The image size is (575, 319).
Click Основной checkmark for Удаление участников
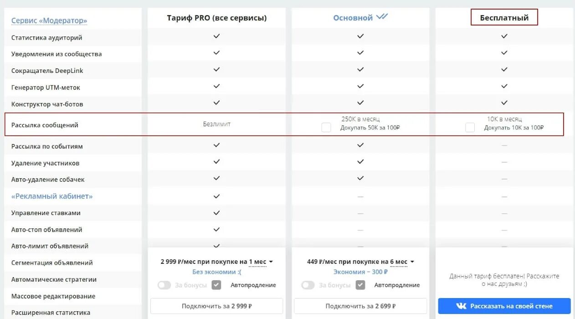click(360, 162)
